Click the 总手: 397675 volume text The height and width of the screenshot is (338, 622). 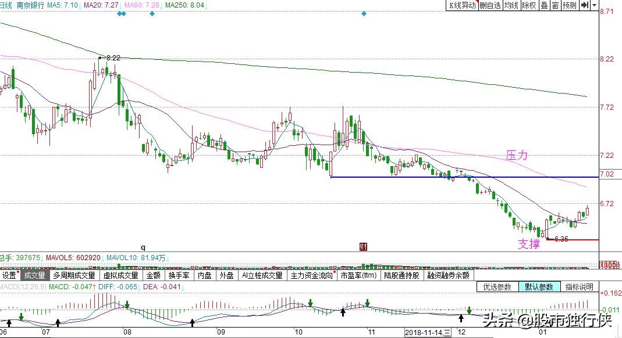[20, 258]
